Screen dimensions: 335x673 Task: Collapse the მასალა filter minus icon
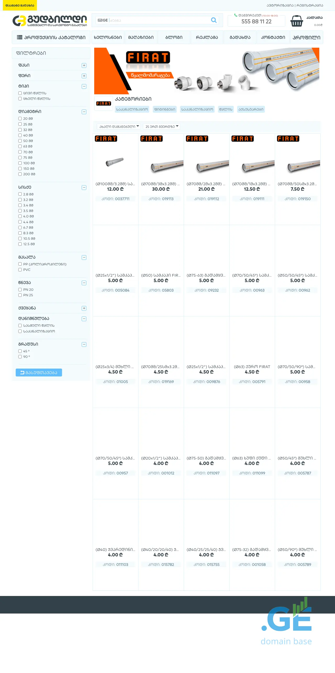pyautogui.click(x=84, y=258)
